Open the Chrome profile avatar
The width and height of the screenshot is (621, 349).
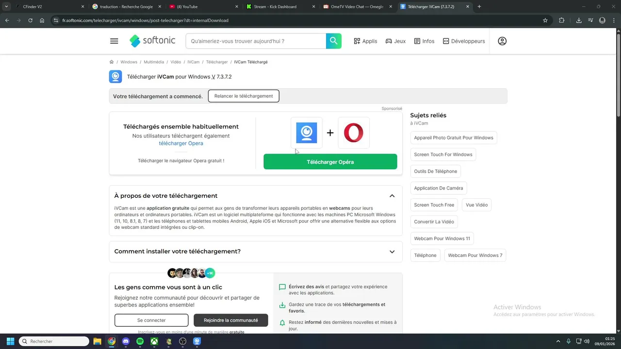point(602,20)
